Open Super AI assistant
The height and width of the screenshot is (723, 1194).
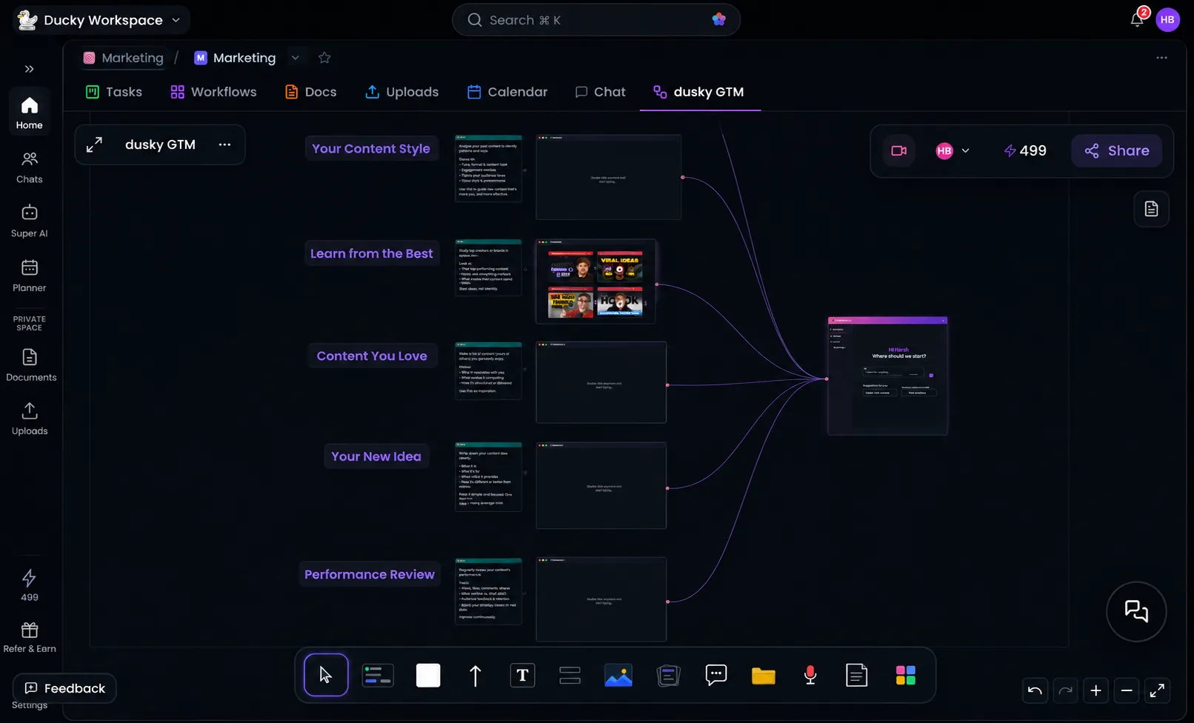click(x=30, y=221)
